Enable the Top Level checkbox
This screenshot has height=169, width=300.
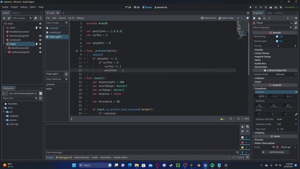click(278, 129)
